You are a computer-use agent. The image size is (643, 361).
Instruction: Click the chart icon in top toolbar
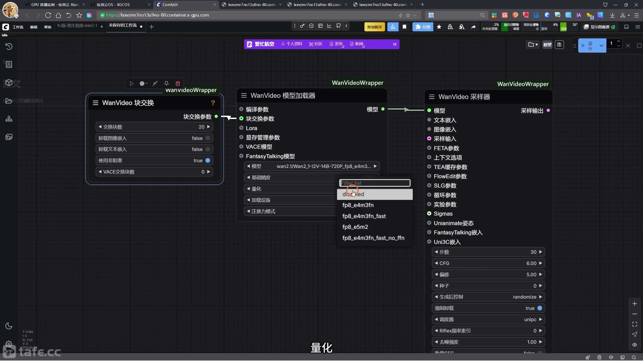tap(329, 26)
